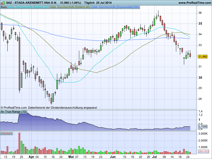Click the price axis label 29
The height and width of the screenshot is (159, 212).
(x=200, y=88)
